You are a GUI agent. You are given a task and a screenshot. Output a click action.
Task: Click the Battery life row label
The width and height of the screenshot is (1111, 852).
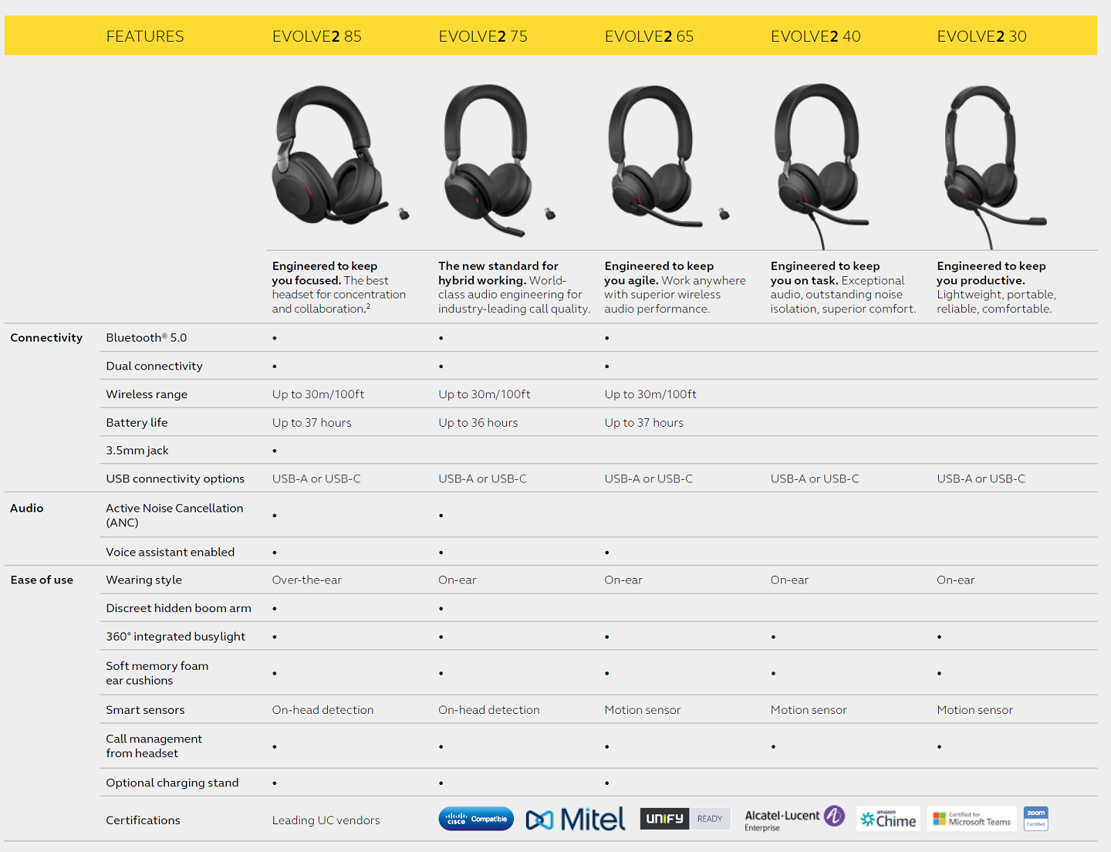pos(137,422)
